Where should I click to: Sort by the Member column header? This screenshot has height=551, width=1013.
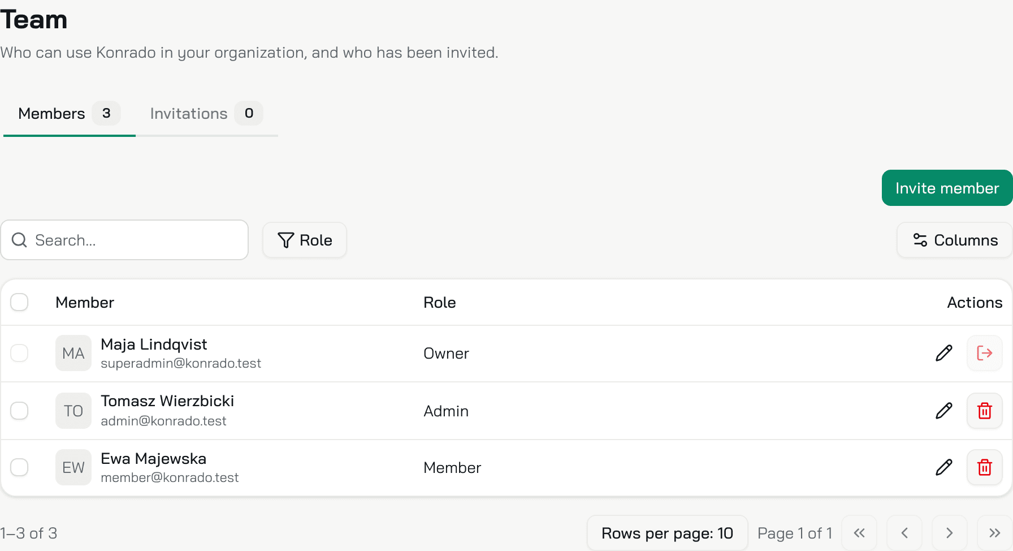pos(85,303)
